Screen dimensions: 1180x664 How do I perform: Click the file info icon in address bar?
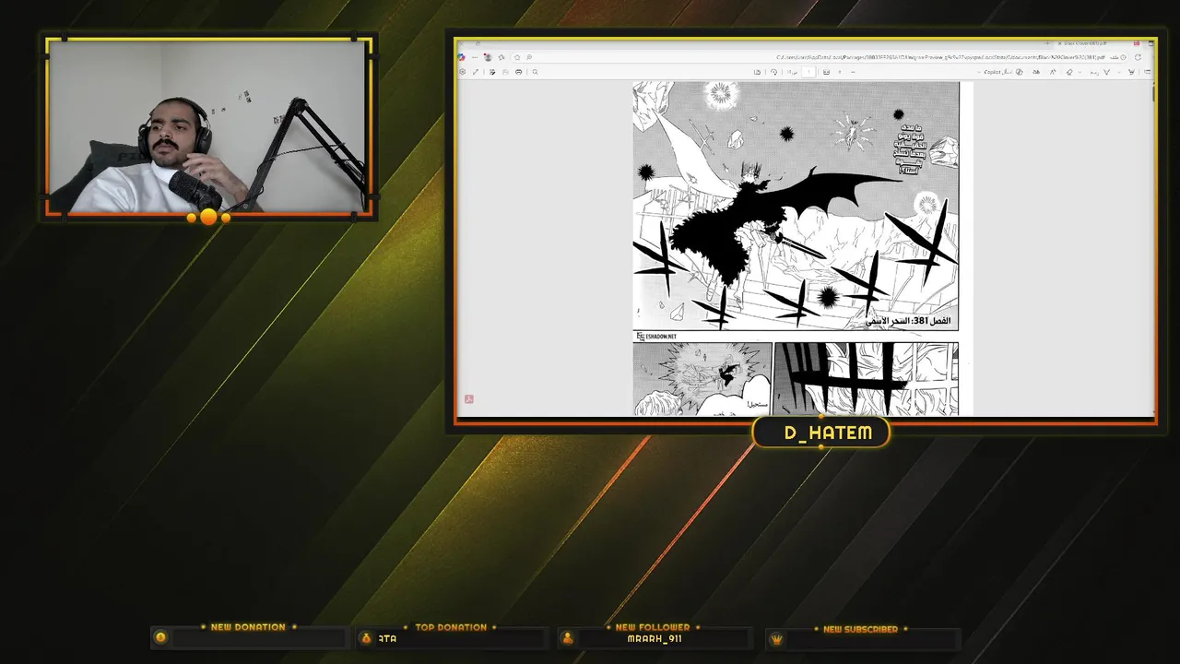click(x=1123, y=57)
